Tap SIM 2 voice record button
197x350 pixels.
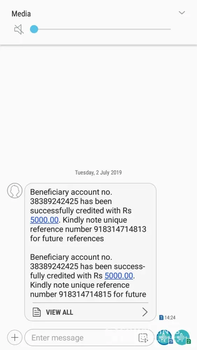pyautogui.click(x=182, y=337)
